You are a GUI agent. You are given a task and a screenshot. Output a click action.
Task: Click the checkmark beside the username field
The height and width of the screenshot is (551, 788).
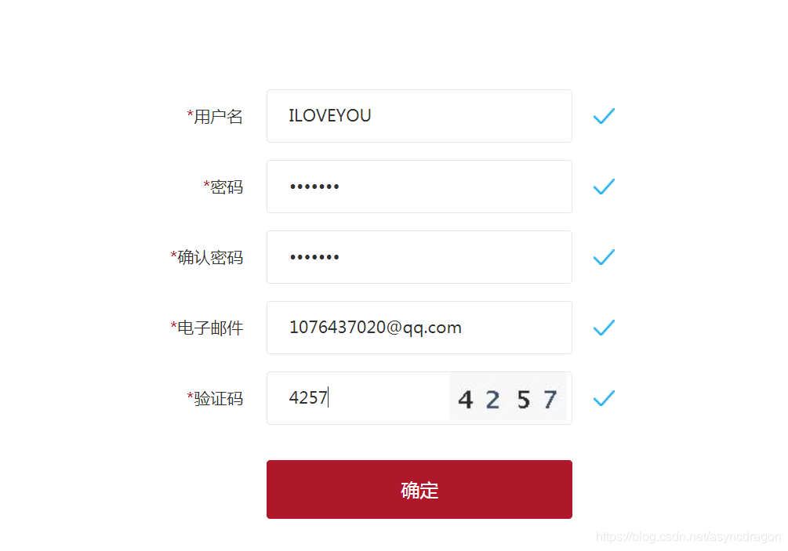coord(604,116)
